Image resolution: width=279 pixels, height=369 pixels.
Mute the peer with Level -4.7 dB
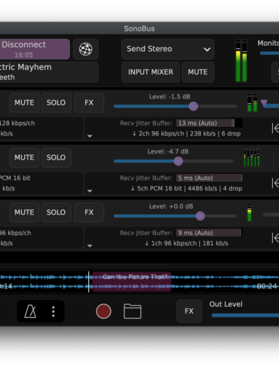coord(24,157)
